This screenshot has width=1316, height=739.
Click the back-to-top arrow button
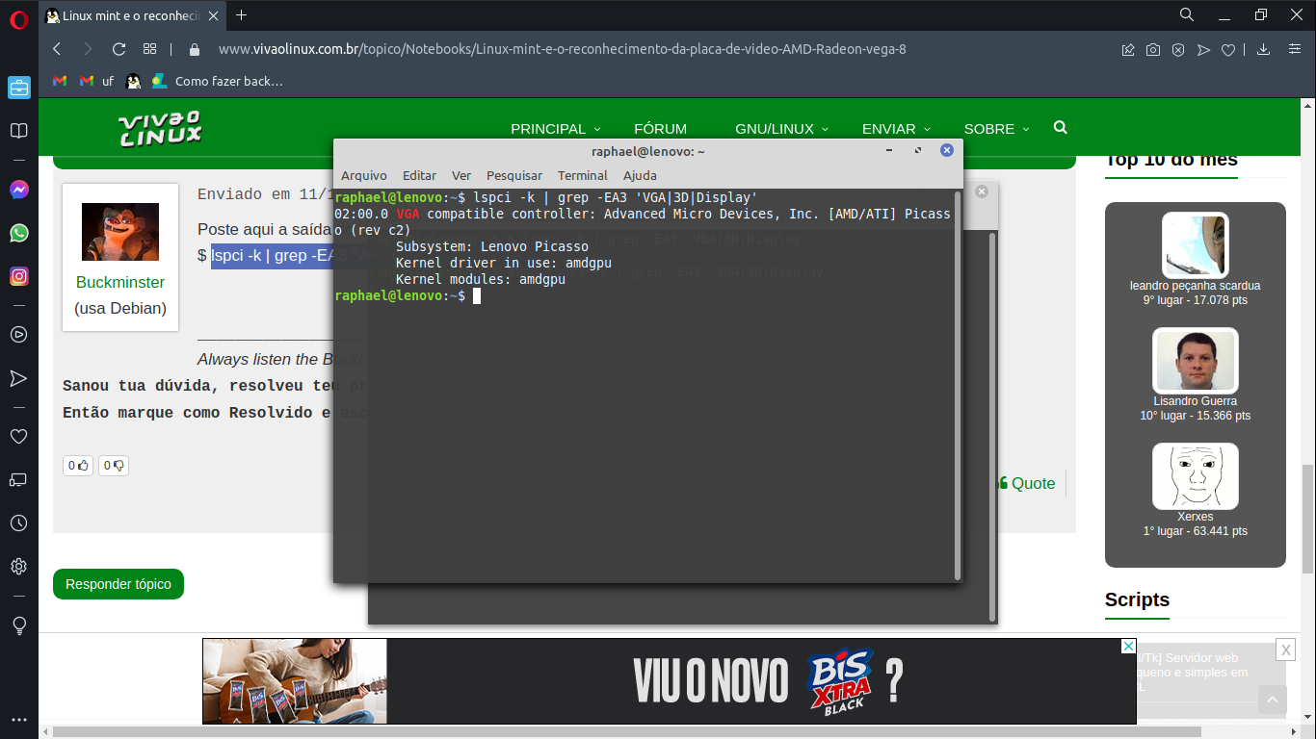(1273, 701)
